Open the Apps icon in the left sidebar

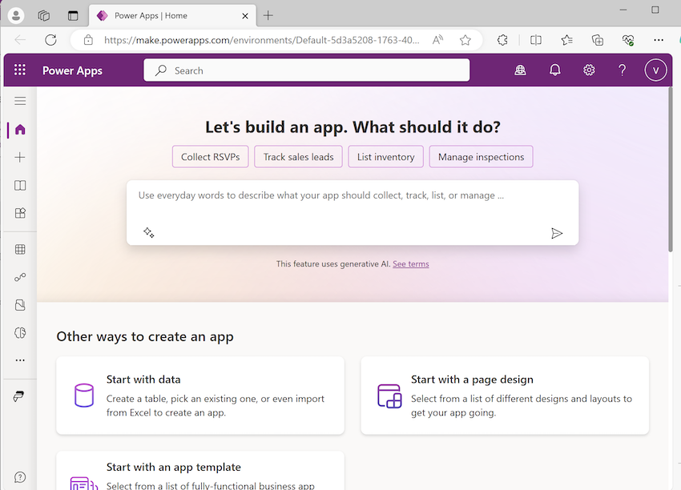click(20, 213)
